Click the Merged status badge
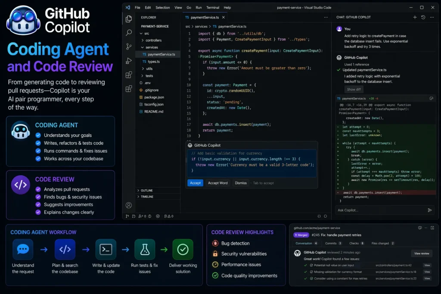Viewport: 441px width, 294px height. (301, 235)
